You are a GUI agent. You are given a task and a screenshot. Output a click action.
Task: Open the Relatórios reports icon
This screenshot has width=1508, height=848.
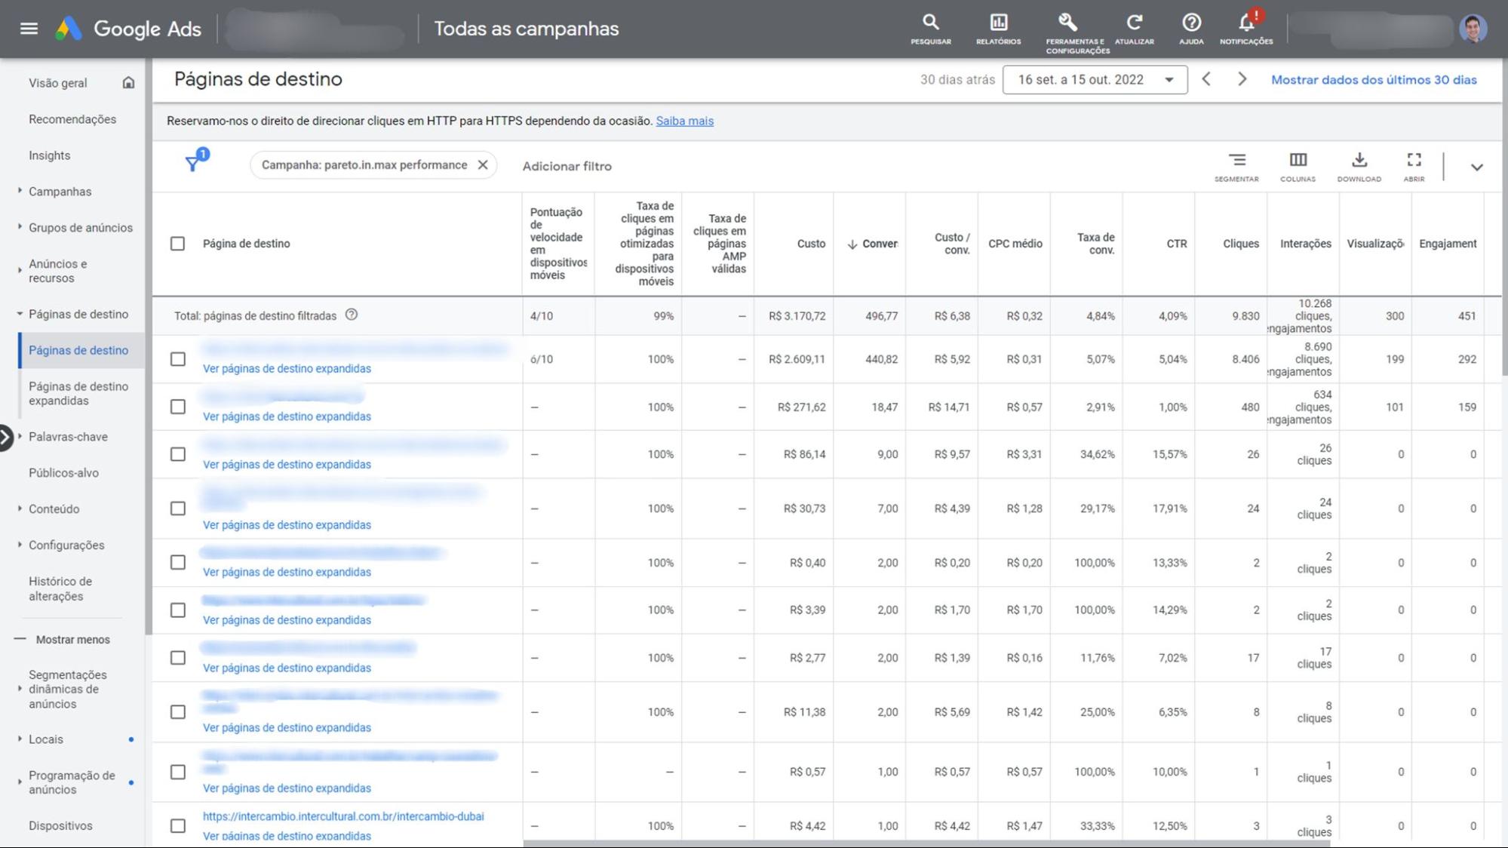click(998, 23)
